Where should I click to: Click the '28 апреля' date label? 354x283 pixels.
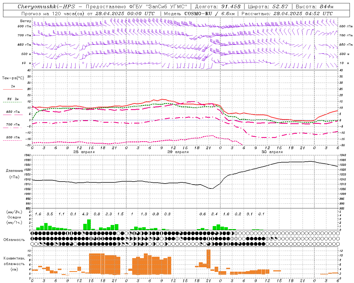84,152
